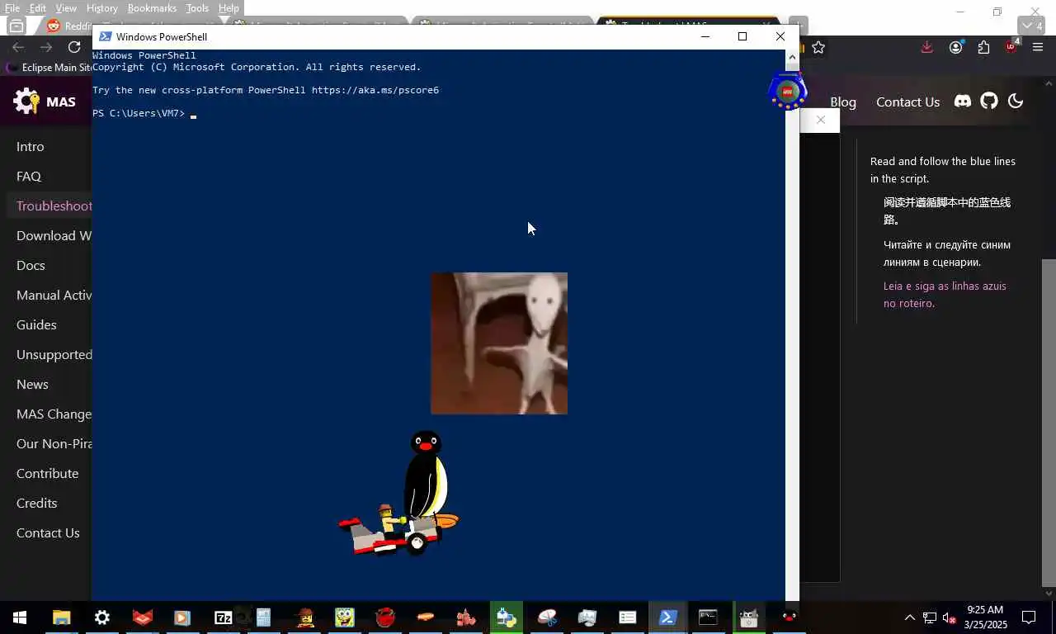The width and height of the screenshot is (1056, 634).
Task: Click the PowerShell taskbar icon
Action: 667,617
